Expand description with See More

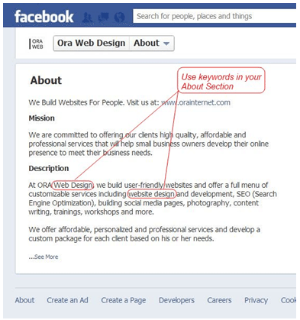(x=44, y=257)
